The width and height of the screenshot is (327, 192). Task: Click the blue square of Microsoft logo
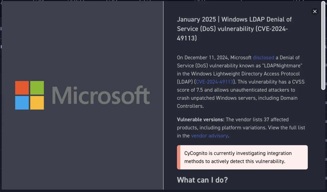(x=22, y=103)
